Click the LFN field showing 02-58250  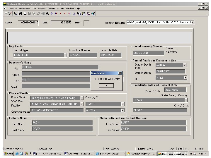[61, 23]
